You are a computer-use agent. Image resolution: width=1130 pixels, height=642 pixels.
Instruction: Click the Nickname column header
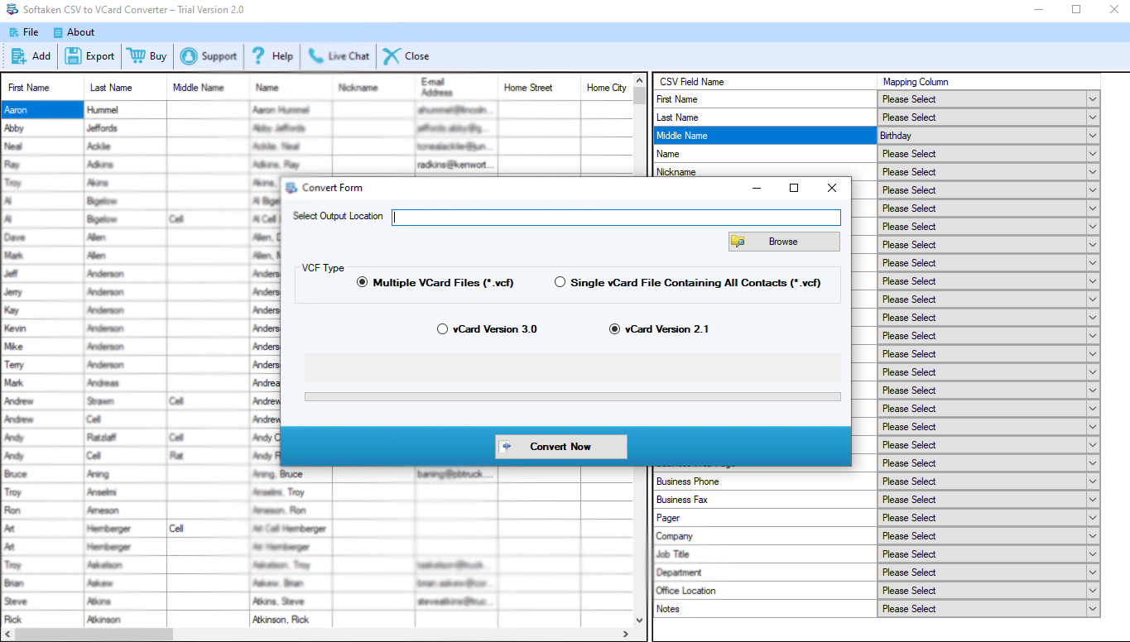click(373, 88)
